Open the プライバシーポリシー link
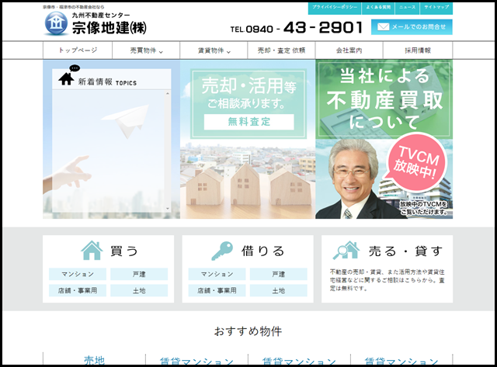The image size is (497, 367). coord(335,7)
